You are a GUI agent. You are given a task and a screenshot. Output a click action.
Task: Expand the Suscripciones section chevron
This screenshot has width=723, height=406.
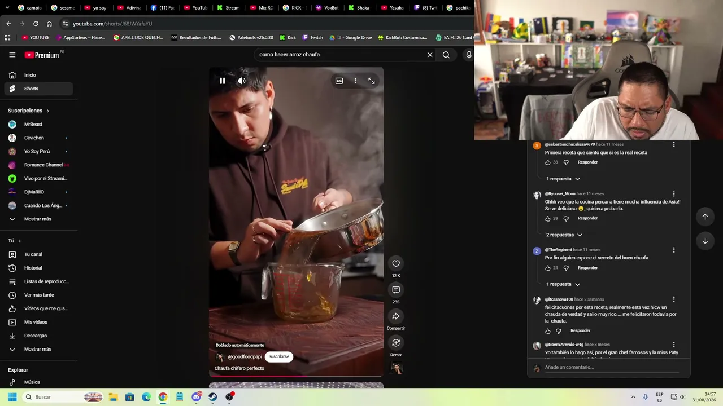point(47,111)
